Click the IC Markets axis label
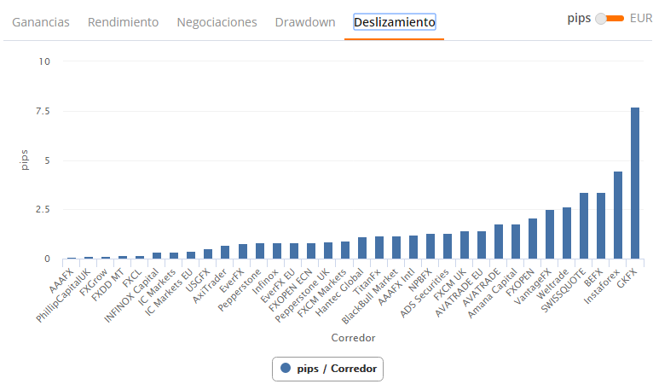The height and width of the screenshot is (390, 653). tap(157, 288)
